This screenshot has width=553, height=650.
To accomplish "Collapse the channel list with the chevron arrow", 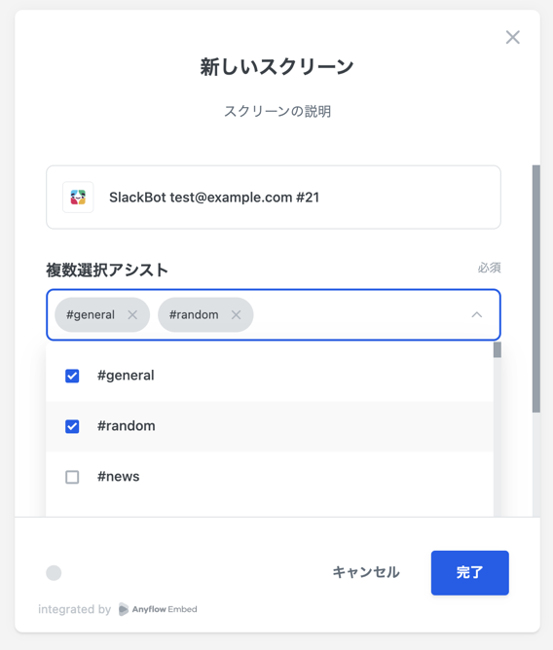I will [477, 315].
